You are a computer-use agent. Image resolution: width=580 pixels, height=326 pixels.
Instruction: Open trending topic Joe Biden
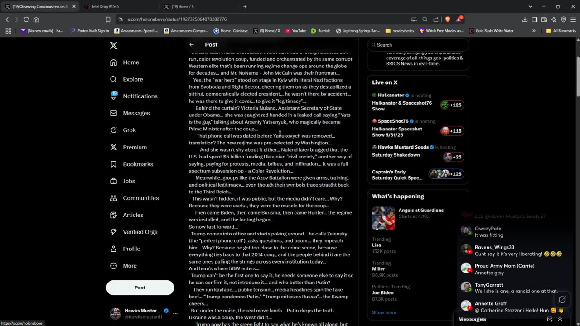383,292
